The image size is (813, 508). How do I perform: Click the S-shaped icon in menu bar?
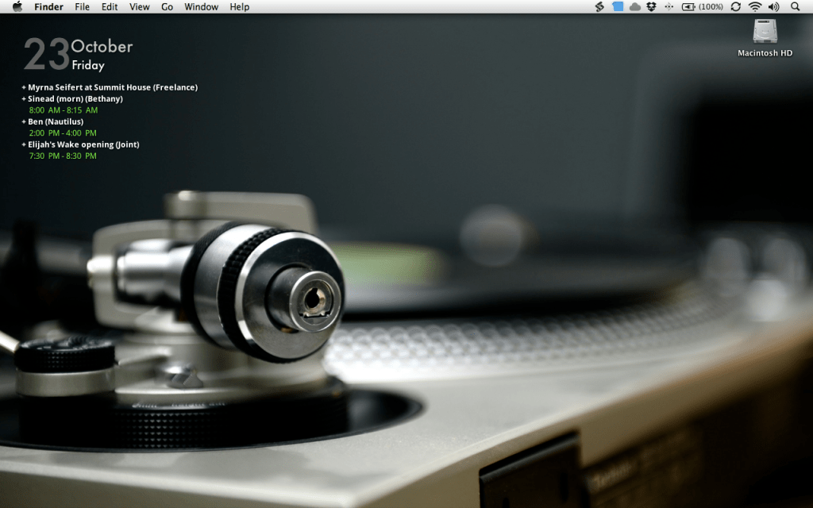coord(600,6)
